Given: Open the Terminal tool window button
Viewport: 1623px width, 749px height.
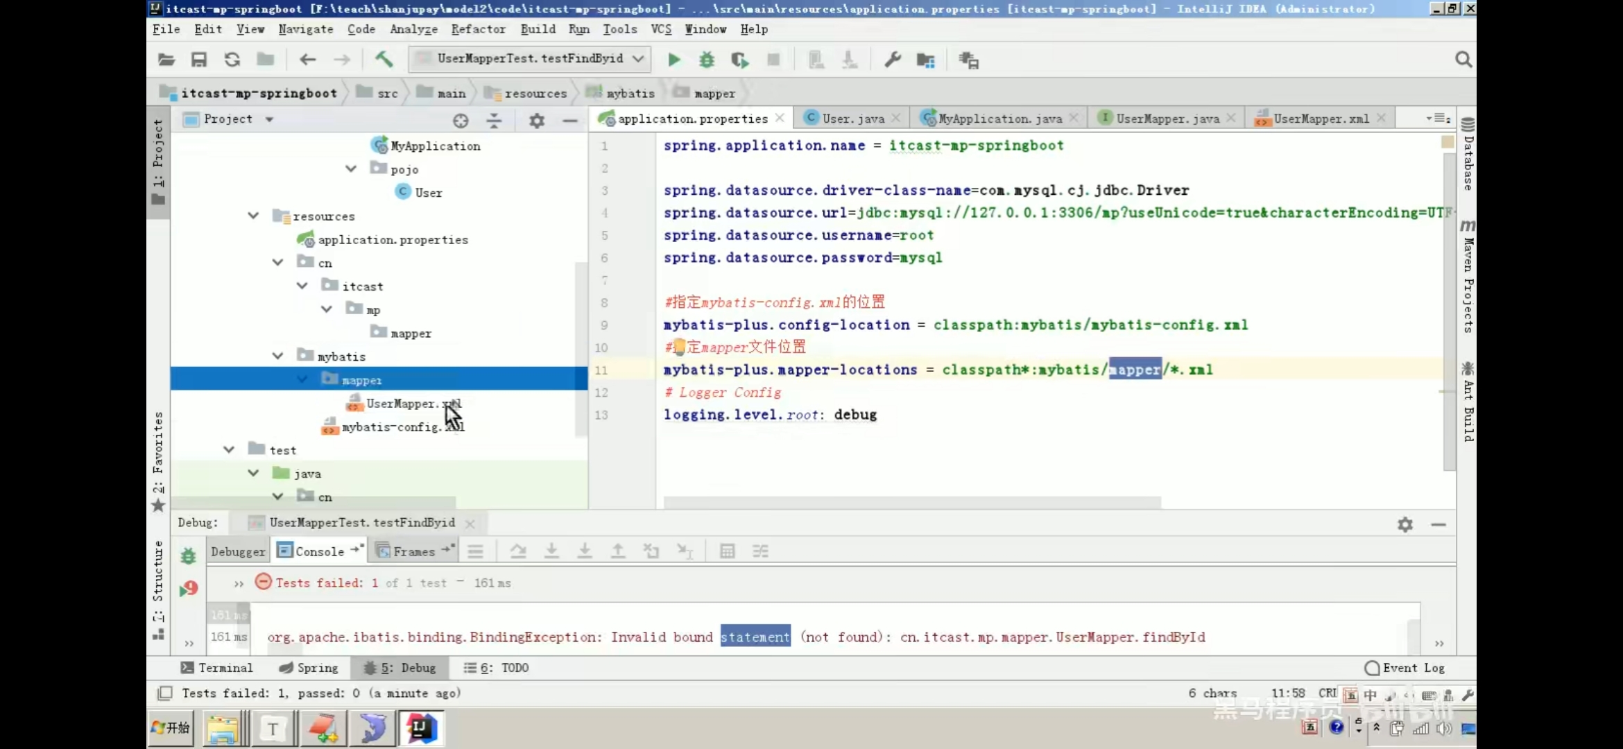Looking at the screenshot, I should pyautogui.click(x=216, y=668).
